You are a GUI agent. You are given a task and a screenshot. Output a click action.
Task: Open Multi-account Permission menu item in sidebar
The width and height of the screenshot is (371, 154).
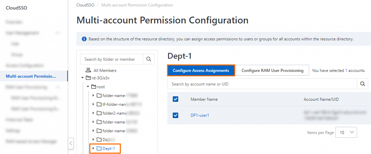point(31,76)
